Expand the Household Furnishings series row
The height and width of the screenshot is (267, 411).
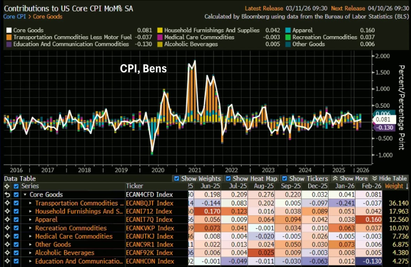click(30, 211)
